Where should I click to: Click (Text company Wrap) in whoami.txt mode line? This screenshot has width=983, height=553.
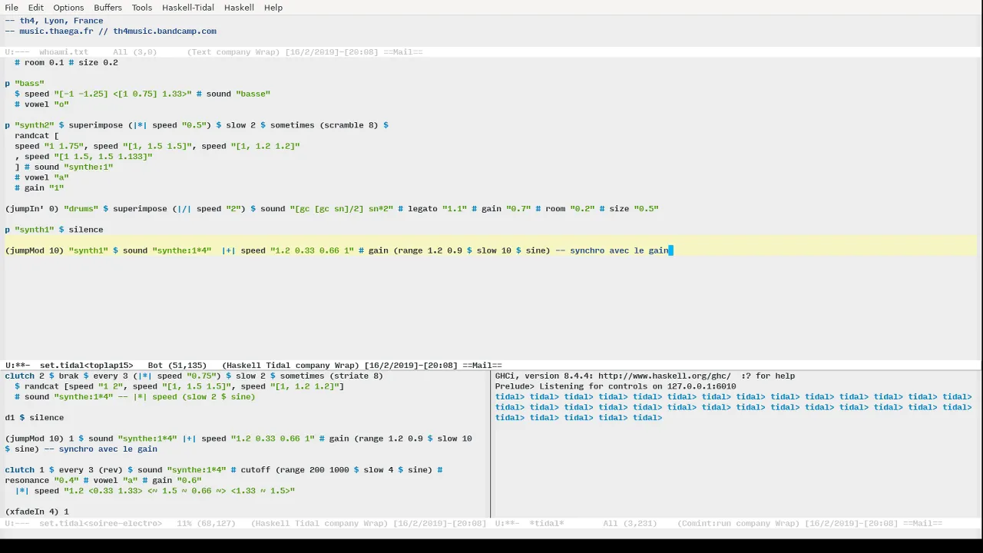tap(233, 52)
